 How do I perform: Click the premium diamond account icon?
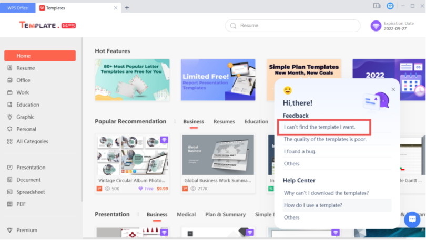376,26
